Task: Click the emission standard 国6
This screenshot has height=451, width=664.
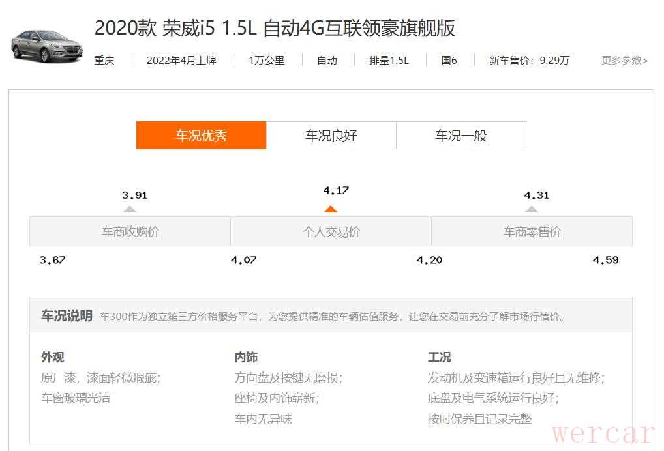Action: click(449, 61)
